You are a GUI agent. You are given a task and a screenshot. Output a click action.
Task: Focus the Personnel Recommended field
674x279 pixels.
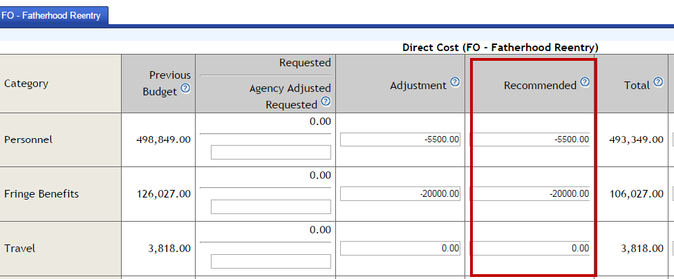coord(530,139)
